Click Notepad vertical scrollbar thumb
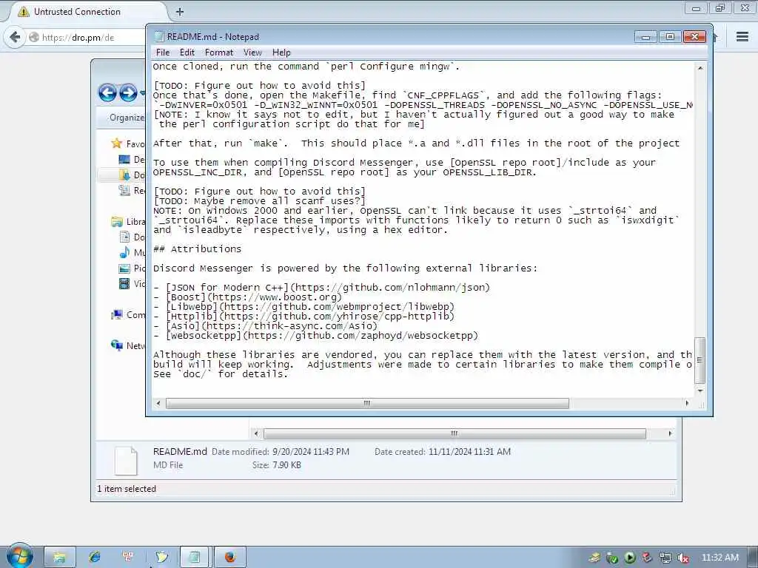The height and width of the screenshot is (568, 758). [x=700, y=360]
